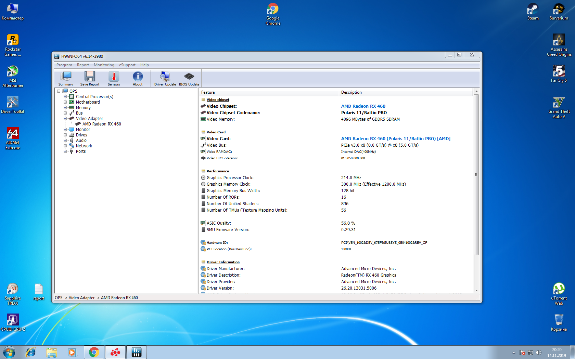Open the Корзина recycle bin
The image size is (575, 359).
pos(559,323)
